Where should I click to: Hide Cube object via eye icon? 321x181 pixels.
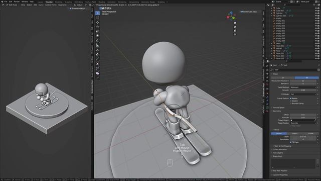click(x=316, y=8)
